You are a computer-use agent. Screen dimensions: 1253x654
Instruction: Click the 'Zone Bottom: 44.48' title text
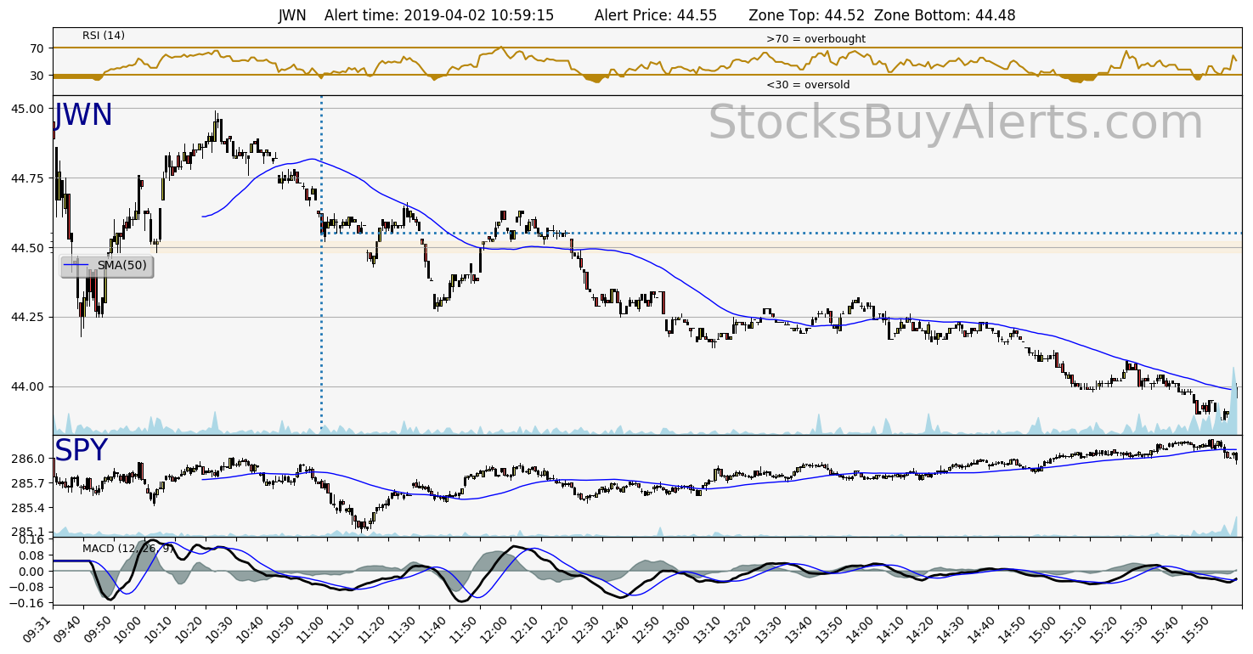pos(945,15)
